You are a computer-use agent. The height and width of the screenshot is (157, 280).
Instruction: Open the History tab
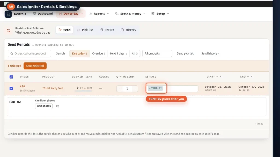129,30
